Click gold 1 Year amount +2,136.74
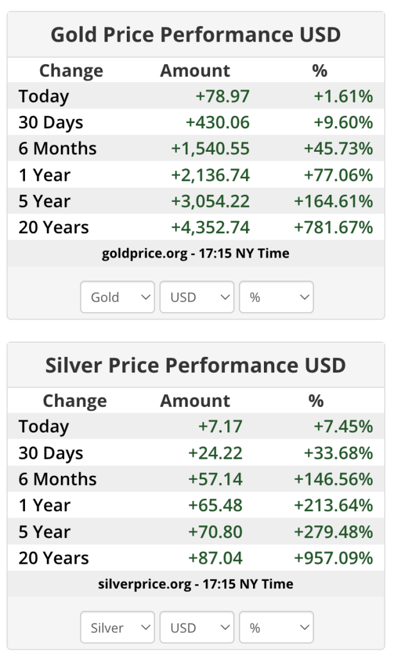This screenshot has width=394, height=656. [x=210, y=176]
